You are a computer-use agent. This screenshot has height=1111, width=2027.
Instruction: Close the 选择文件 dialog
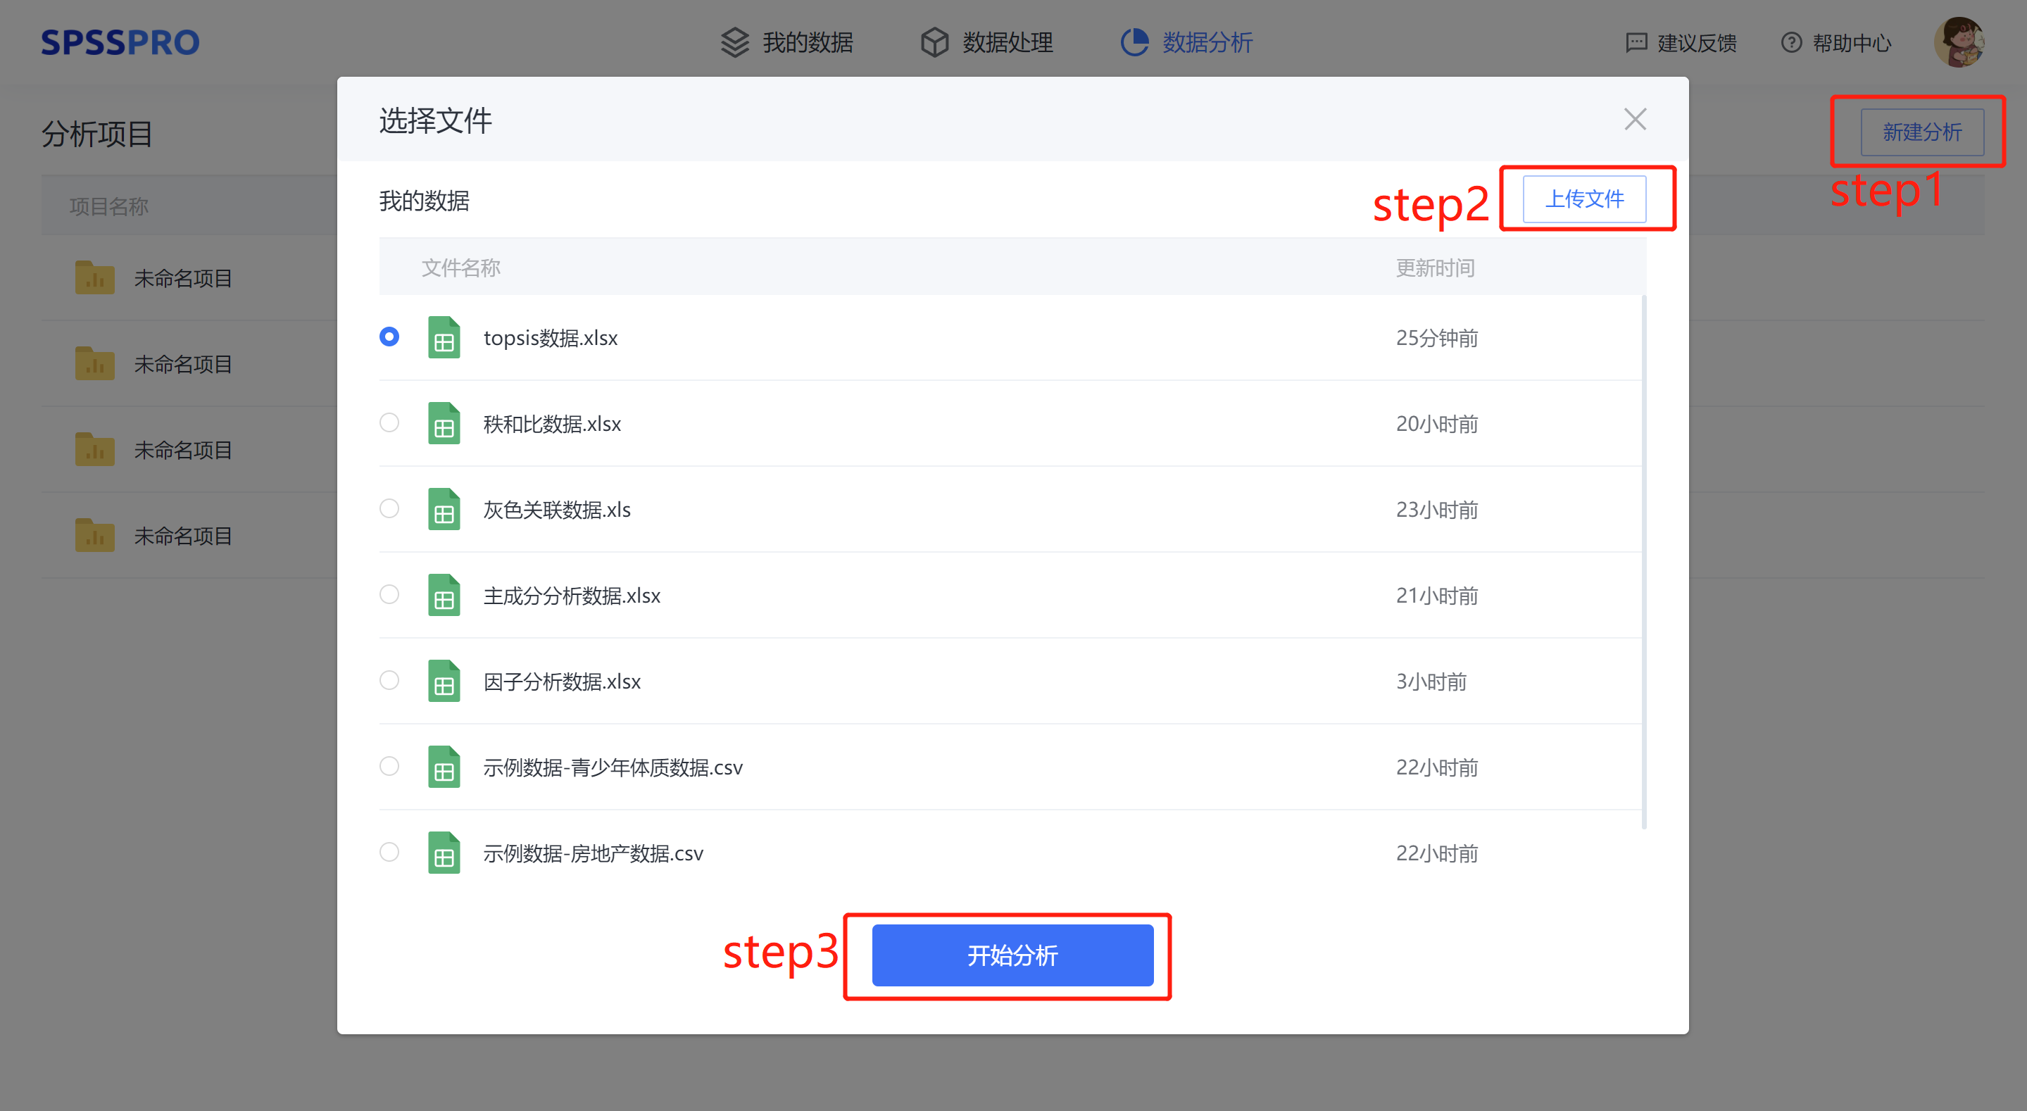[1635, 120]
